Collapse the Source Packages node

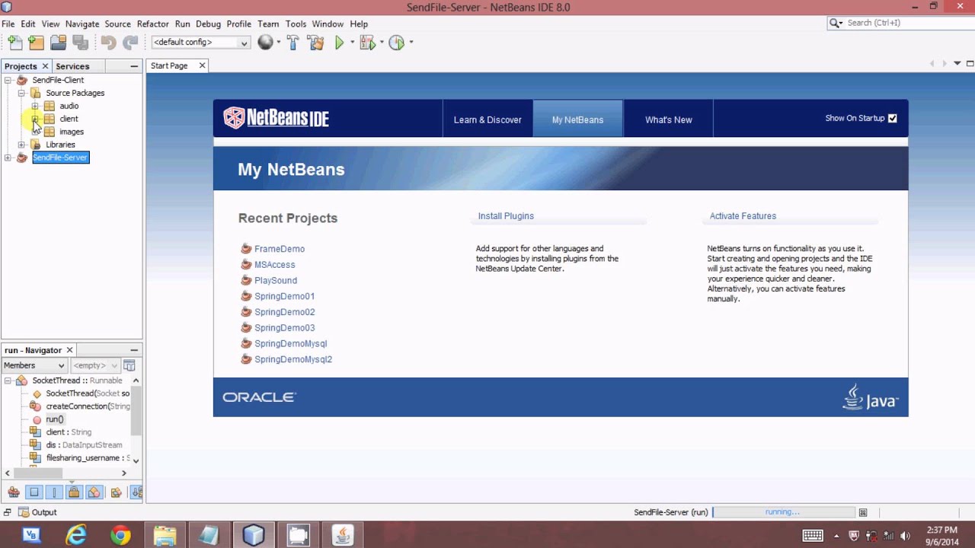21,93
